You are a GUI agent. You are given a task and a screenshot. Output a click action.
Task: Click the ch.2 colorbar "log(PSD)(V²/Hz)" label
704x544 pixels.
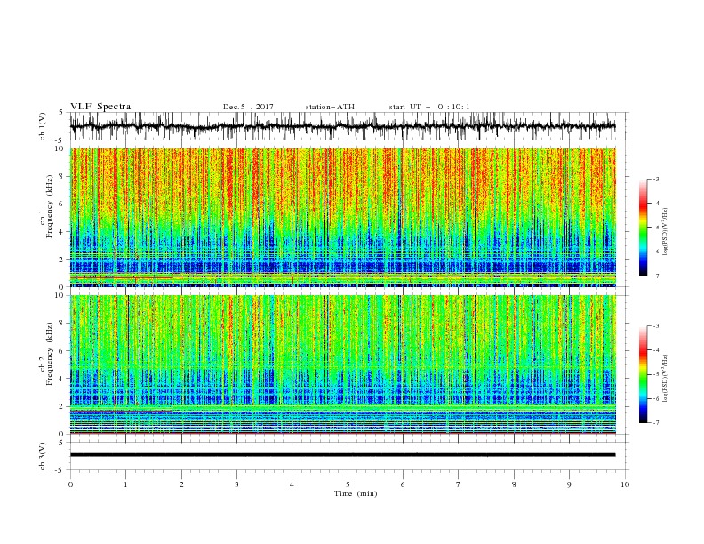tap(666, 379)
